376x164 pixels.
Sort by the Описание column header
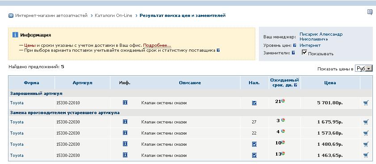tap(190, 83)
